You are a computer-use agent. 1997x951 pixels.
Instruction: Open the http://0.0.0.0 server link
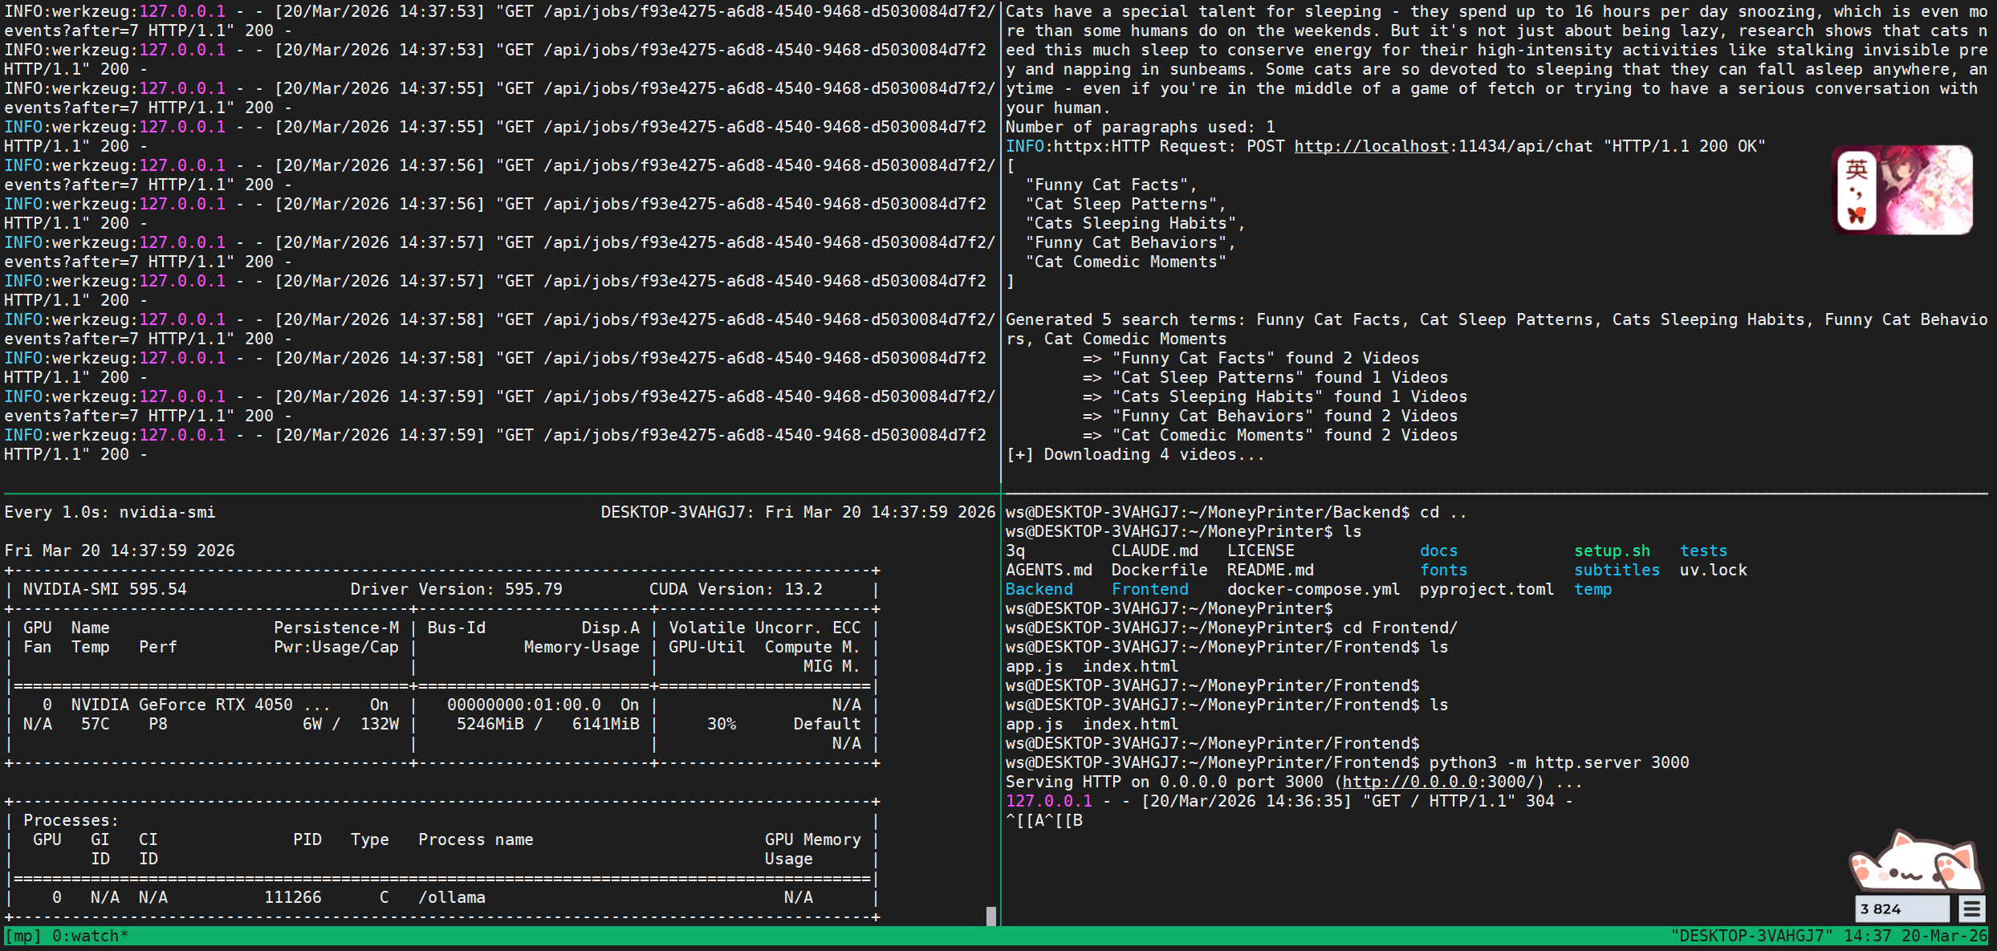[x=1409, y=782]
